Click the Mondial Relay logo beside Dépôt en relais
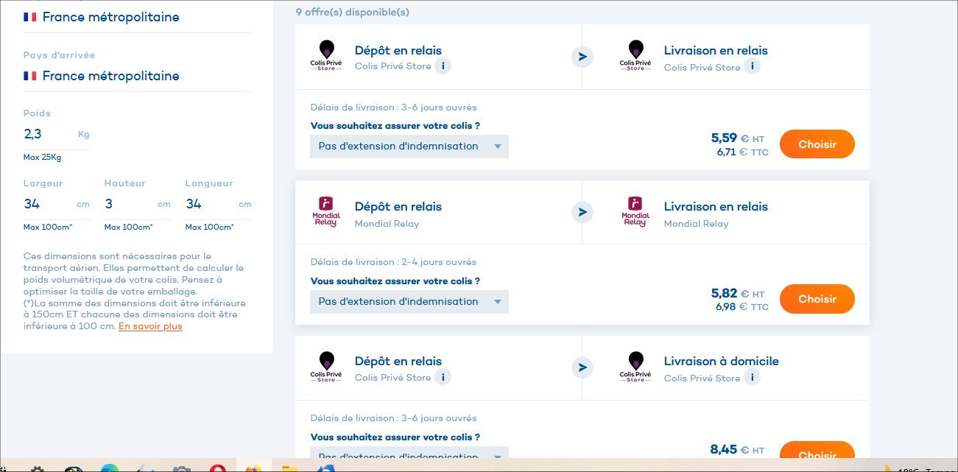This screenshot has width=958, height=472. [325, 212]
